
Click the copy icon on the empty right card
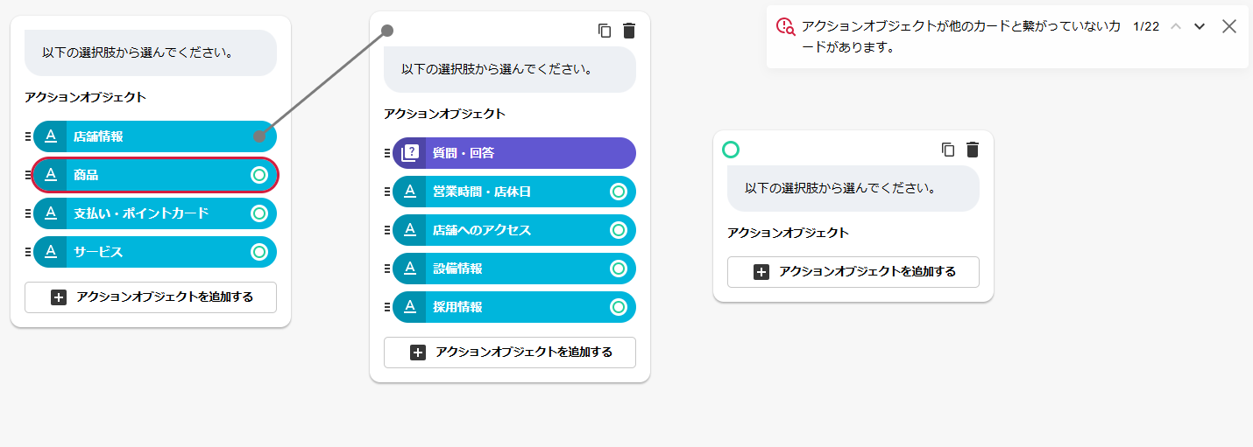(x=948, y=150)
